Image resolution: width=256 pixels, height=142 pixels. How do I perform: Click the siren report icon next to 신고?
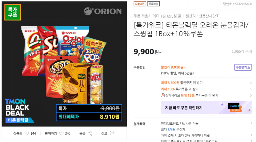click(112, 133)
